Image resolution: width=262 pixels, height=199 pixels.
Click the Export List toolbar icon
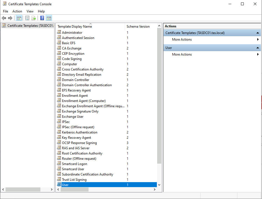click(34, 18)
